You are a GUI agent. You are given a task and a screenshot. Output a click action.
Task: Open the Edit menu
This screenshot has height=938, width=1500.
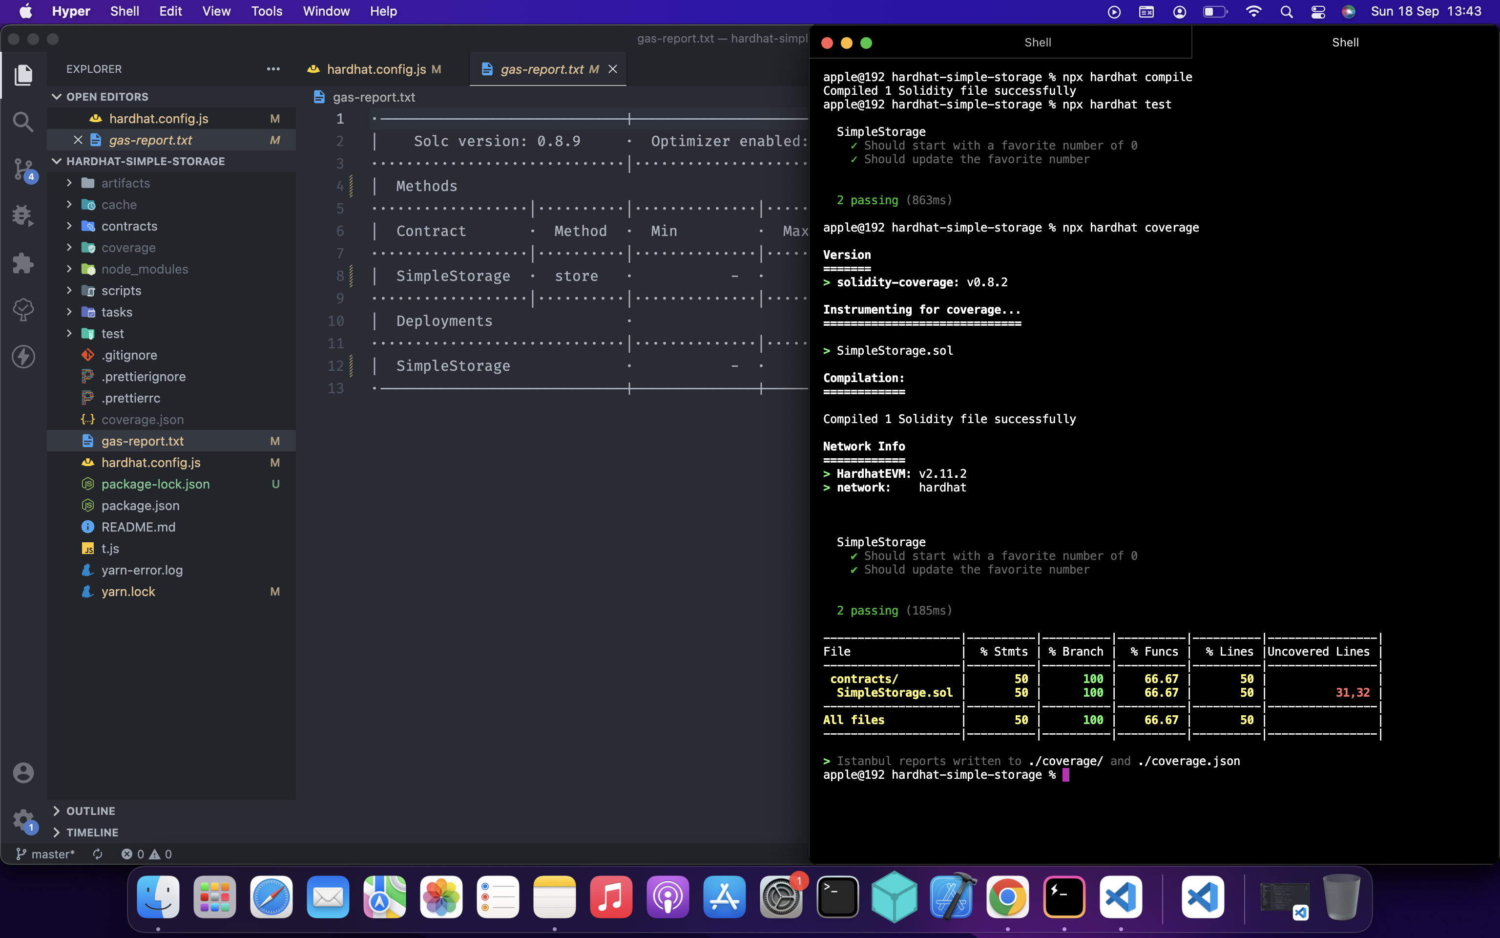(x=170, y=11)
